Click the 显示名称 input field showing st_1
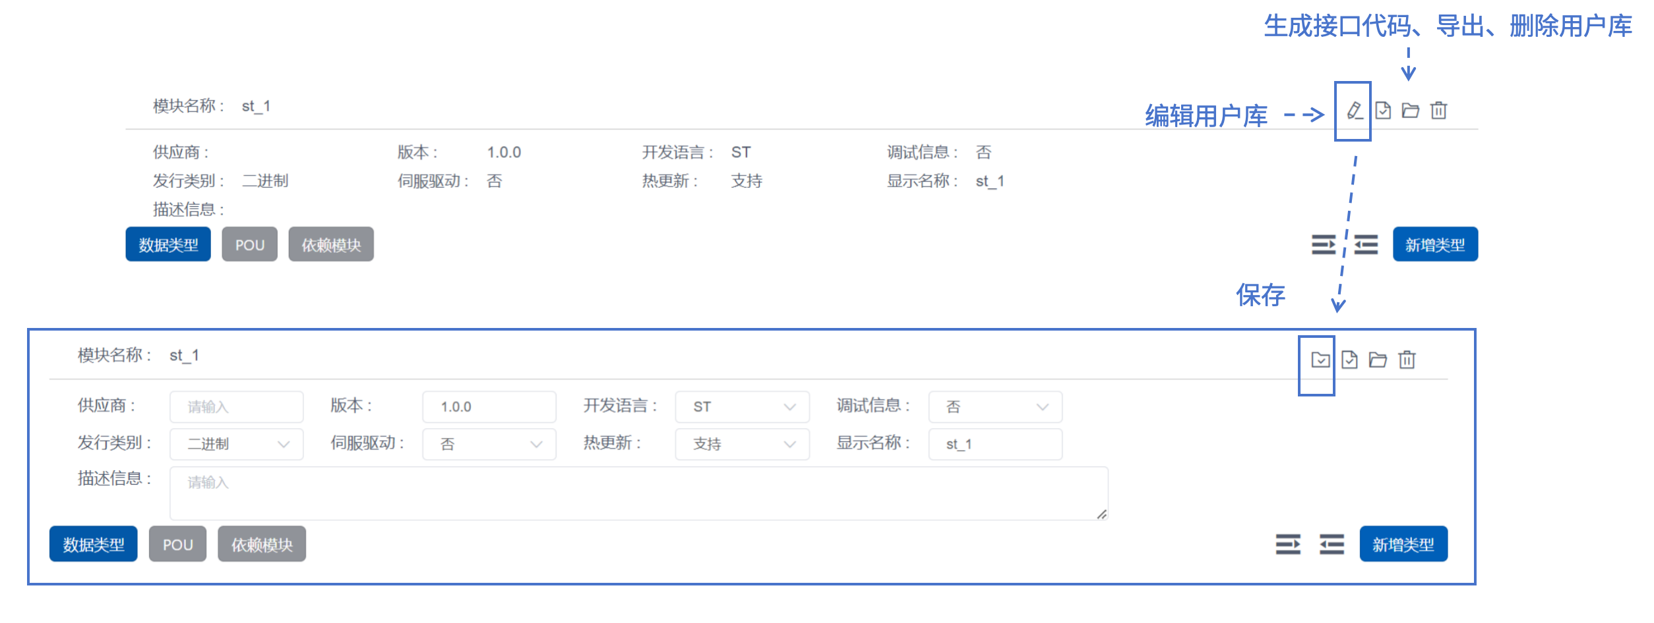 click(995, 445)
